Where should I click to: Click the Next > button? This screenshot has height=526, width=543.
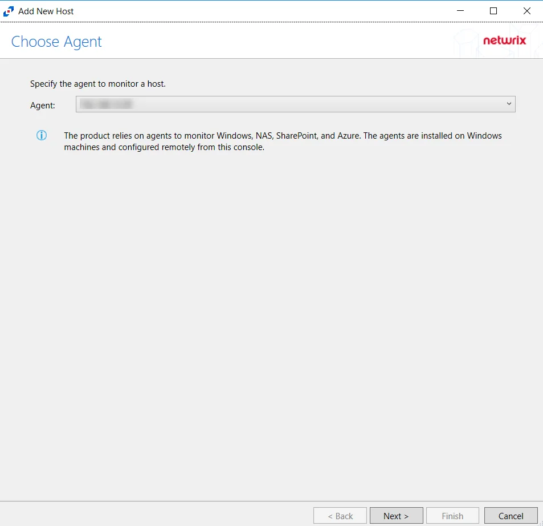396,516
